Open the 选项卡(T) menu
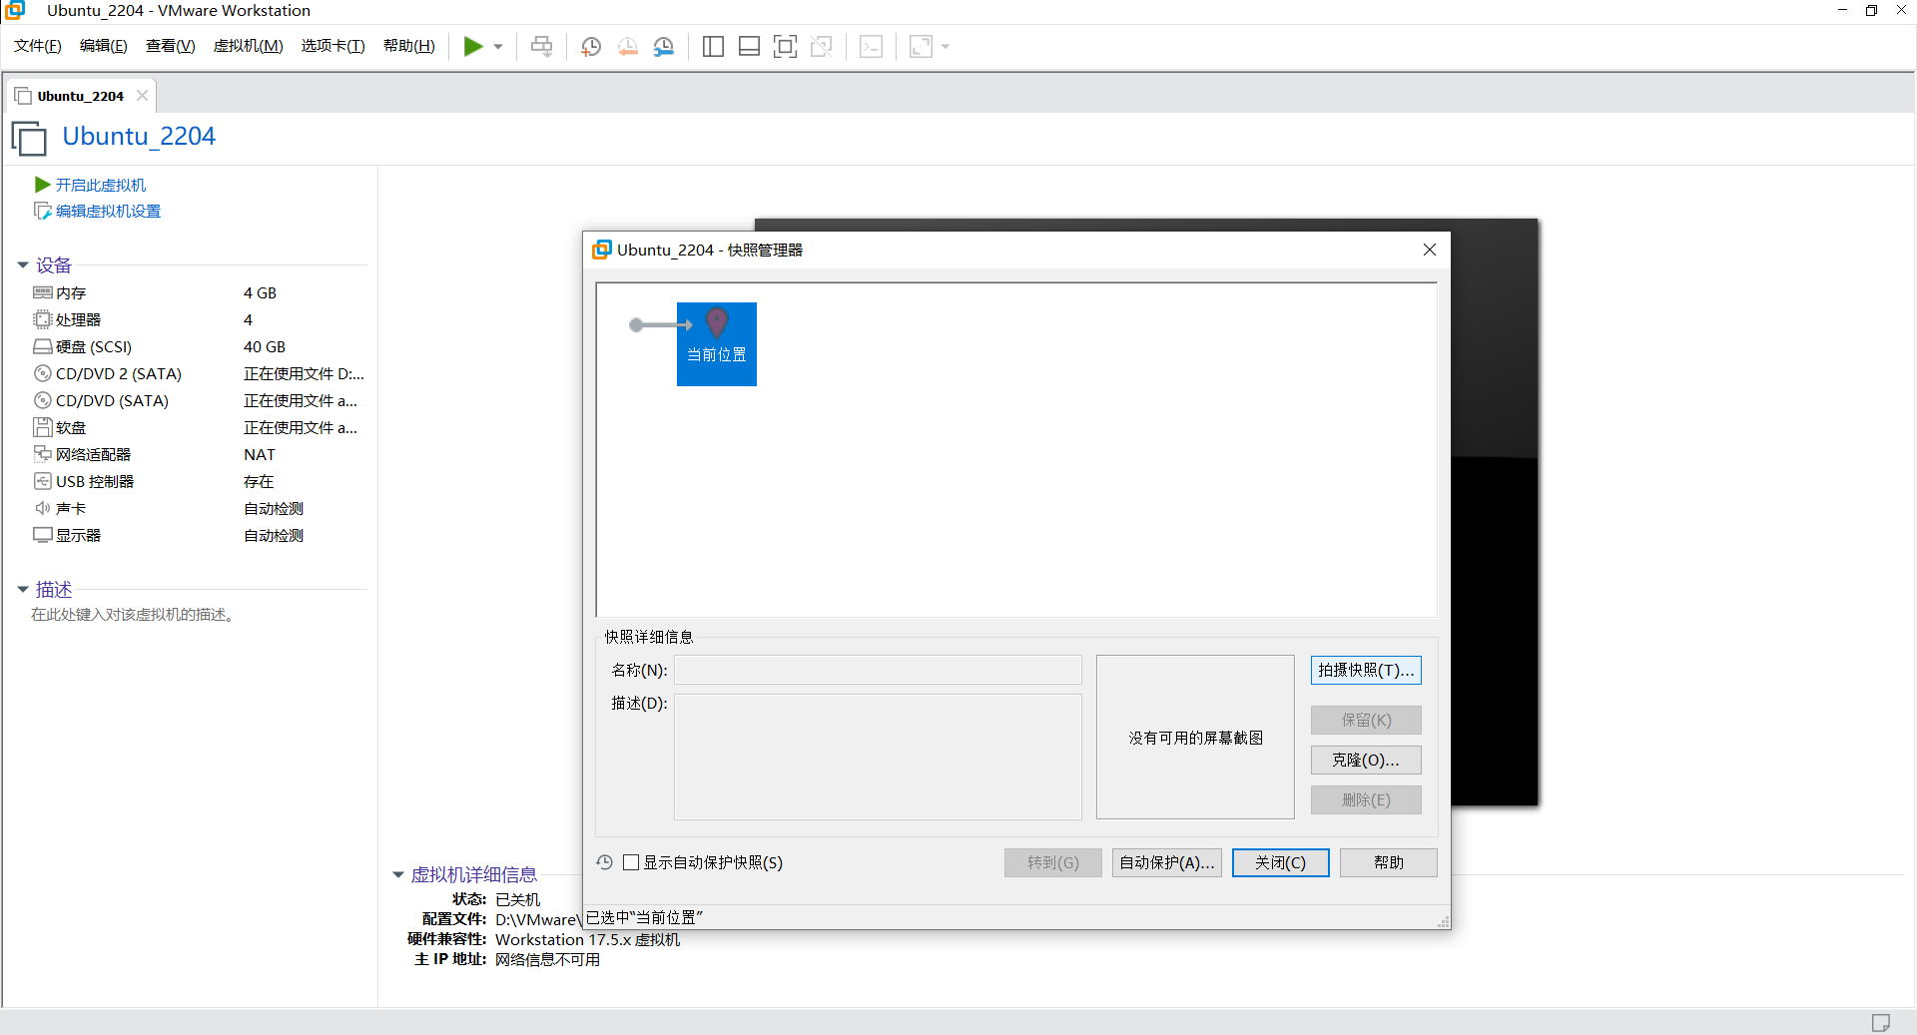The height and width of the screenshot is (1035, 1917). coord(333,46)
